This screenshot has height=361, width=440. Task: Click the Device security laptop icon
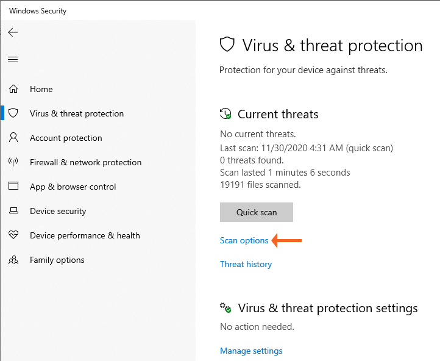pyautogui.click(x=13, y=211)
